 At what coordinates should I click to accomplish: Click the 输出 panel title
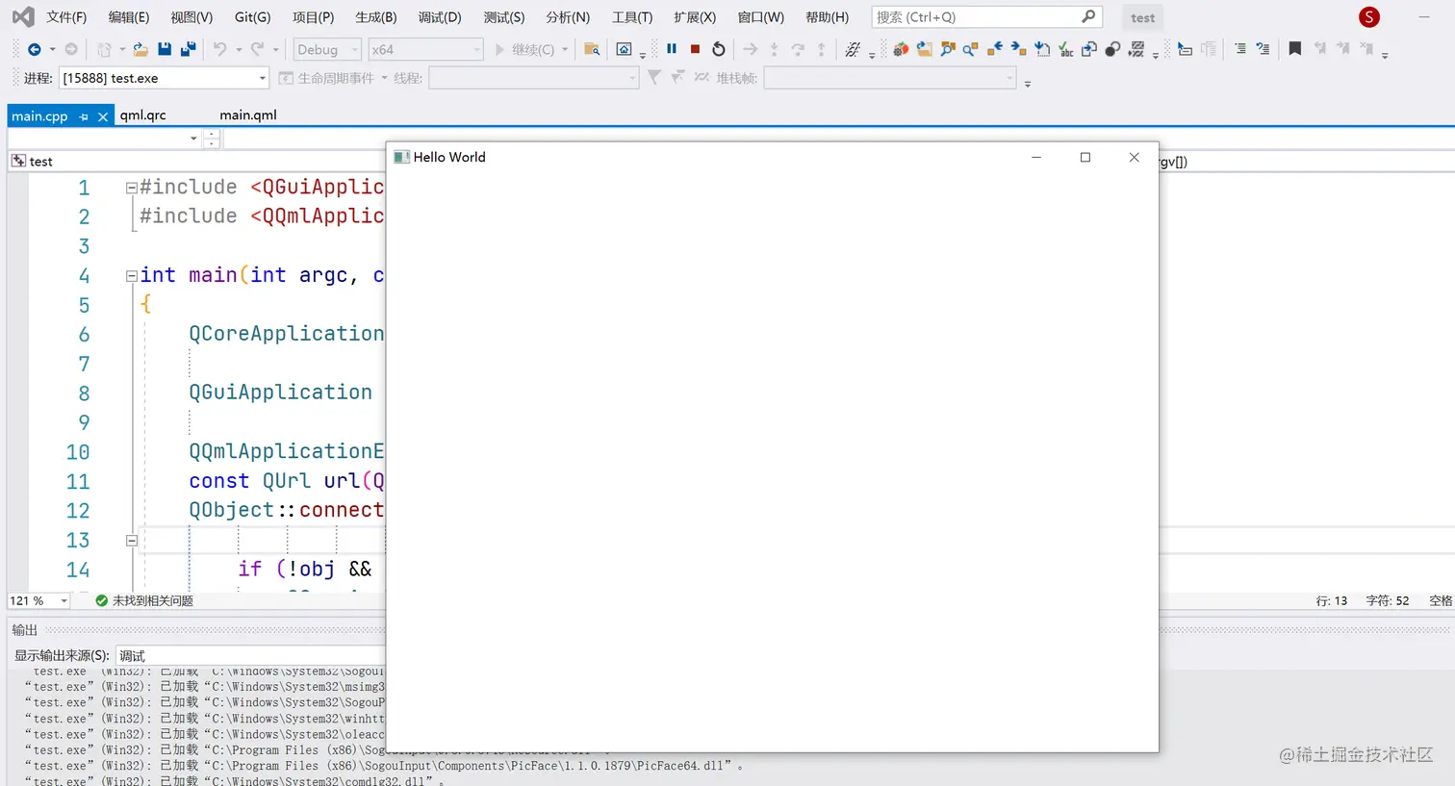click(25, 630)
